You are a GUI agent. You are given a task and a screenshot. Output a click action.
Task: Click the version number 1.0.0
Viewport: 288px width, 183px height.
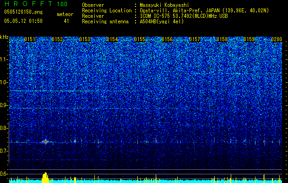tap(62, 4)
